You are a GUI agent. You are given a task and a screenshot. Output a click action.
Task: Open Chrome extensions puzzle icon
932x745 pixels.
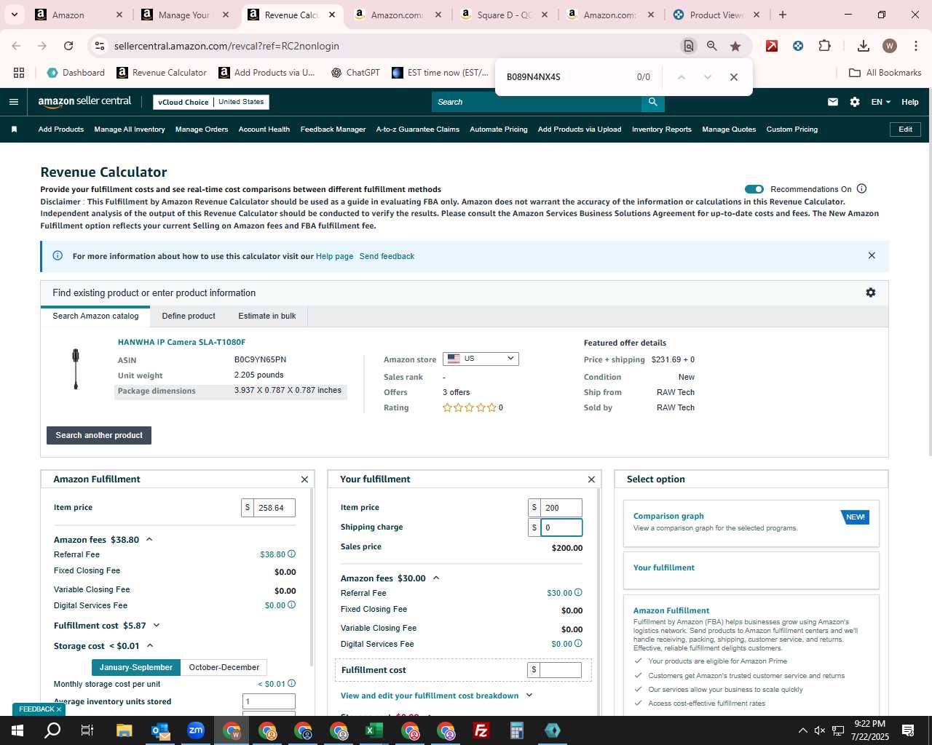[x=824, y=46]
